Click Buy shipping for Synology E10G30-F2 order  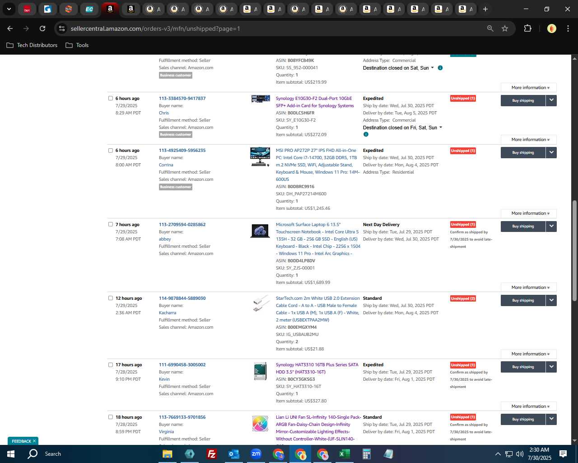pos(523,100)
